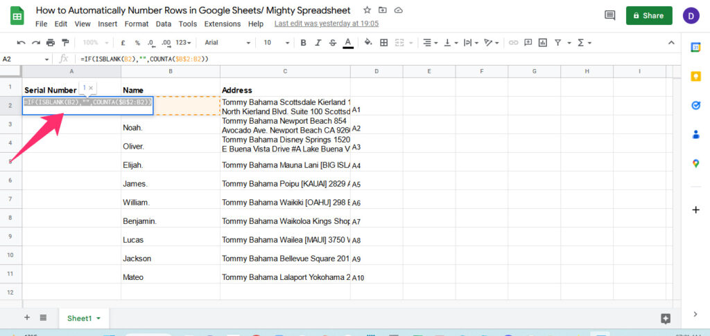Open comment history speech bubble icon
The width and height of the screenshot is (710, 336).
tap(610, 15)
